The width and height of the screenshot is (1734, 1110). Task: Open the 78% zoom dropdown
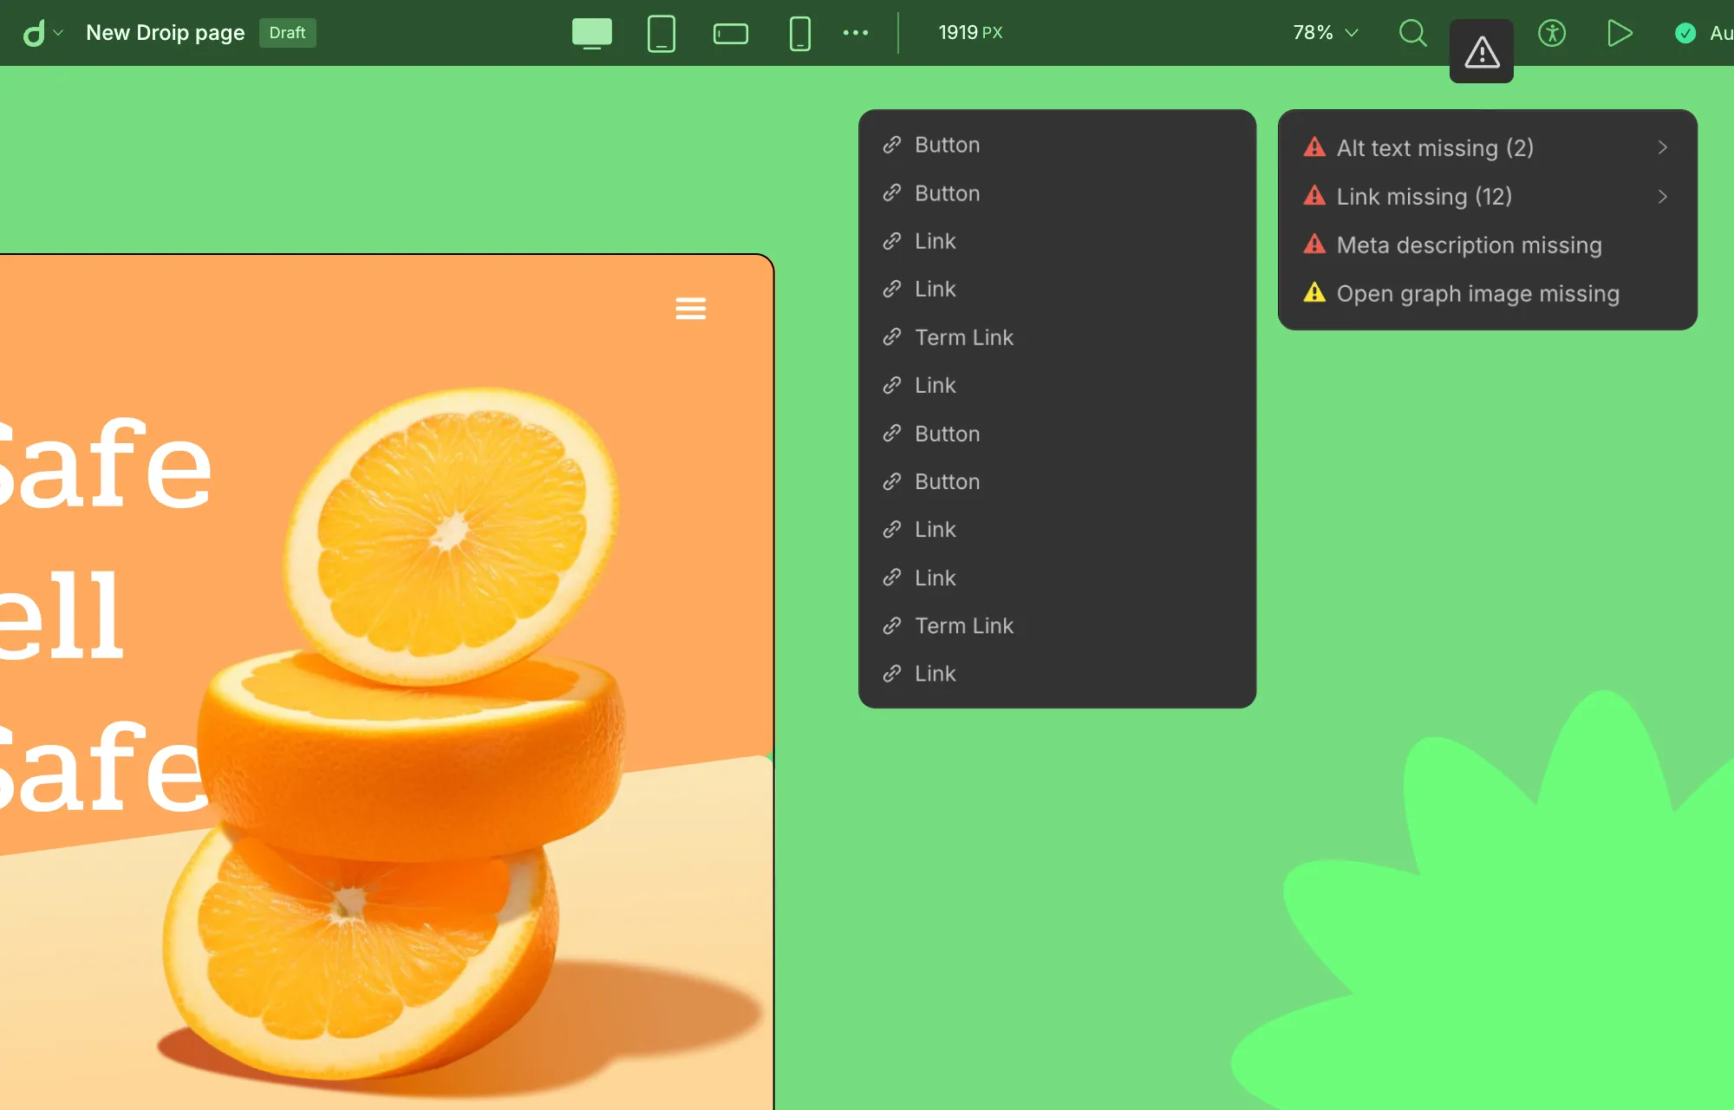pyautogui.click(x=1325, y=33)
